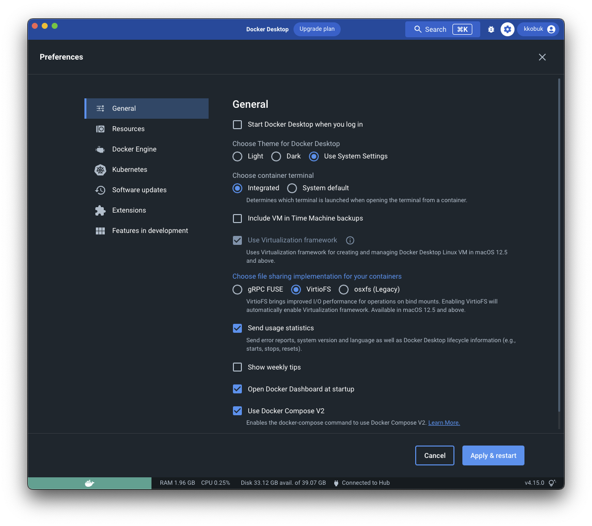Click the General sliders icon in sidebar
This screenshot has height=526, width=592.
point(100,108)
